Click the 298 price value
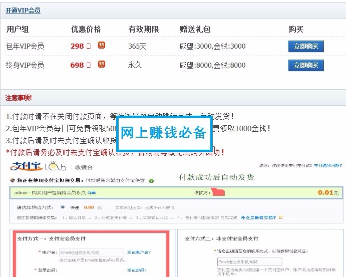 [x=77, y=46]
